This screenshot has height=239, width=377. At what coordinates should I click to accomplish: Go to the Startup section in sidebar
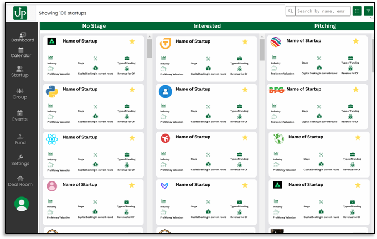pyautogui.click(x=20, y=72)
